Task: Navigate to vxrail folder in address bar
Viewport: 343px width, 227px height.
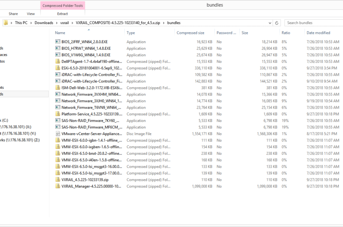Action: [x=65, y=23]
